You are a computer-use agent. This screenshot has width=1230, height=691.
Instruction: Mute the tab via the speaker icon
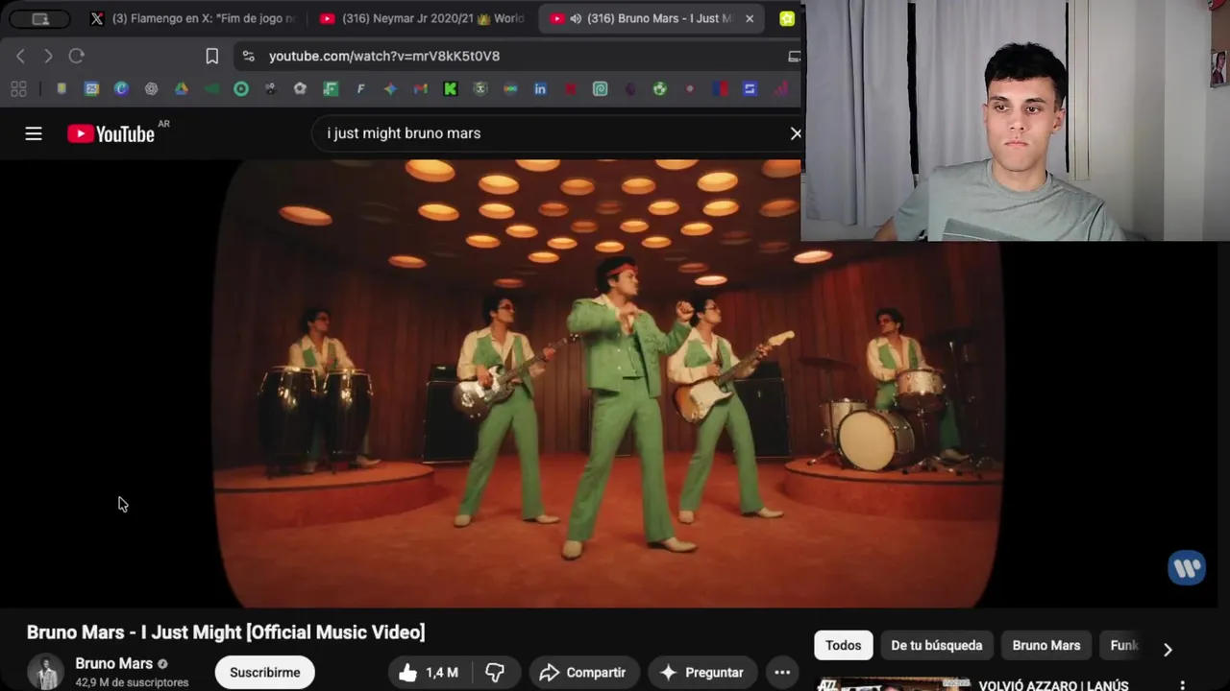coord(575,18)
